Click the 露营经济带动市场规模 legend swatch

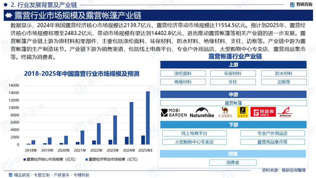(87, 160)
